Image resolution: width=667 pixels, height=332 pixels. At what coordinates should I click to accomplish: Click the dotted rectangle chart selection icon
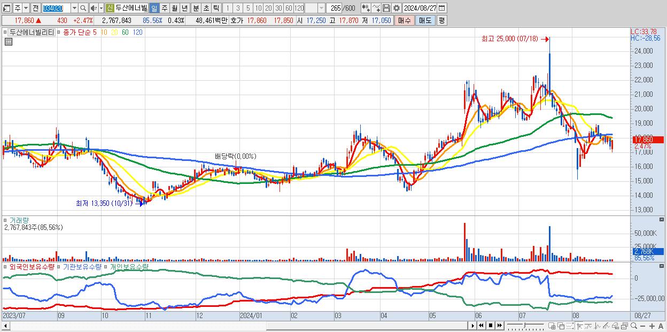coord(570,326)
